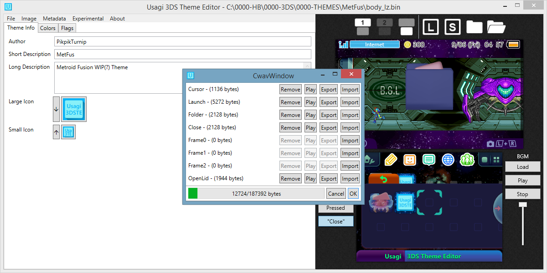Click the orange battery indicator icon

click(513, 45)
